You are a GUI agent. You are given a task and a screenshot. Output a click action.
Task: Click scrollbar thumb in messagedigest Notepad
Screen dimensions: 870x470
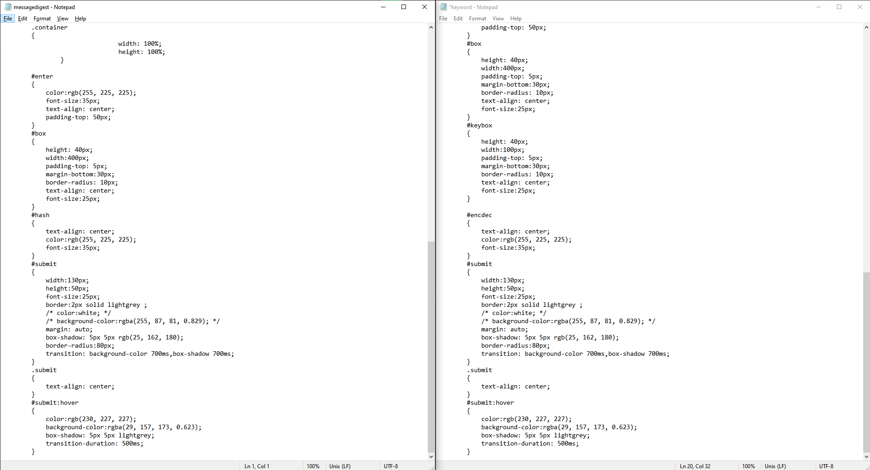431,347
